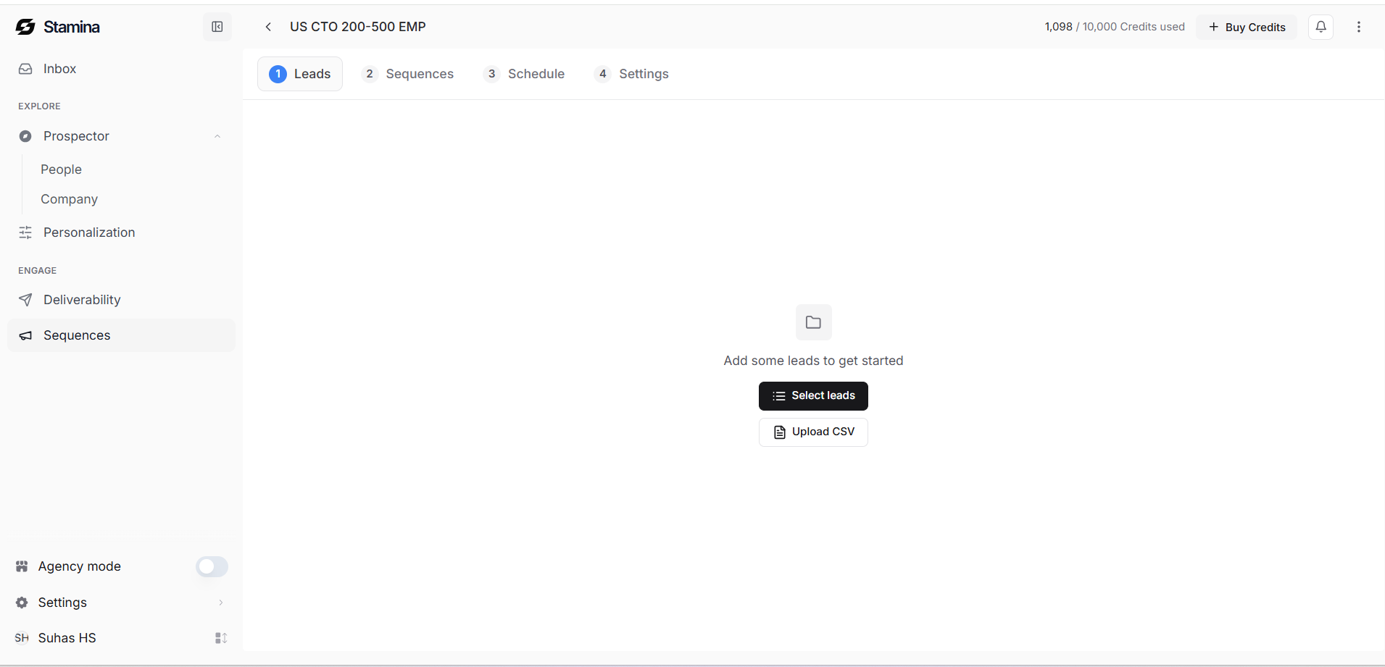Click the SH user avatar
The height and width of the screenshot is (667, 1385).
(22, 638)
